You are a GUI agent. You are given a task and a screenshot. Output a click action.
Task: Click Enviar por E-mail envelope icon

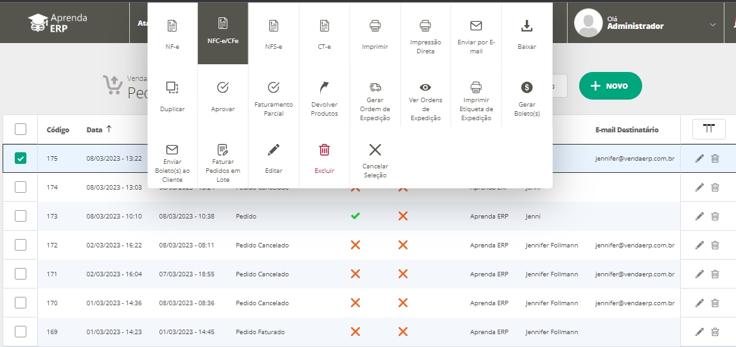pyautogui.click(x=476, y=26)
